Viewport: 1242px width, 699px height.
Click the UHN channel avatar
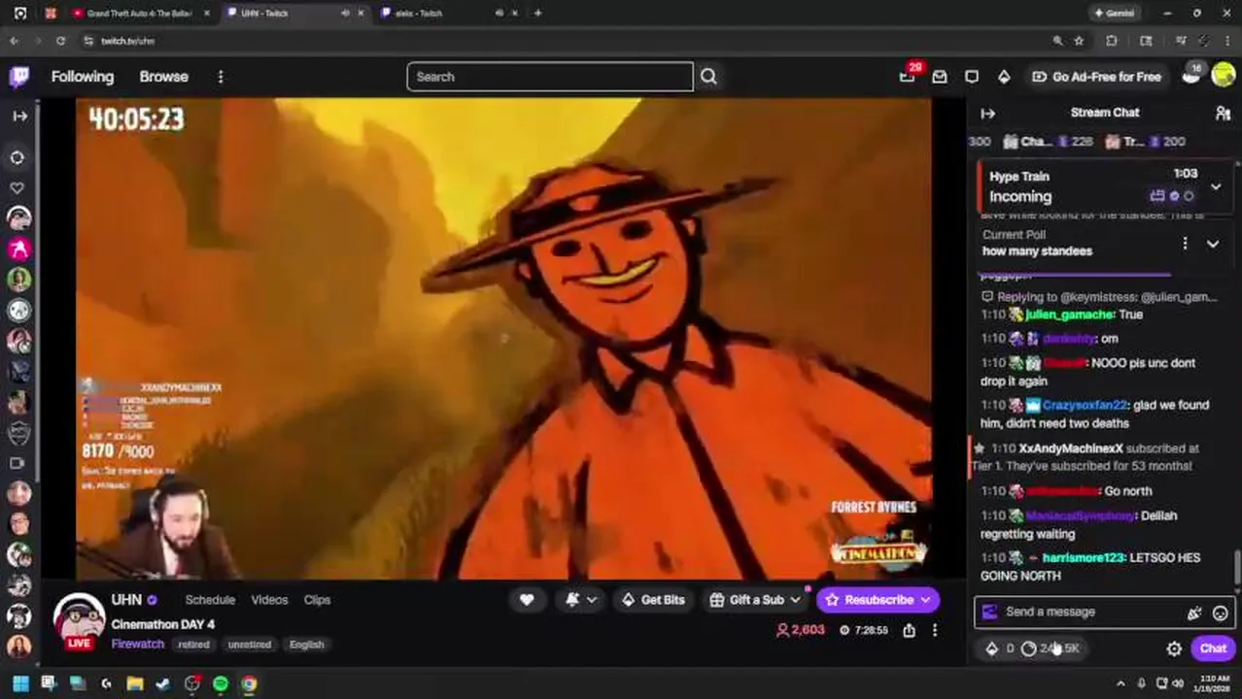79,618
